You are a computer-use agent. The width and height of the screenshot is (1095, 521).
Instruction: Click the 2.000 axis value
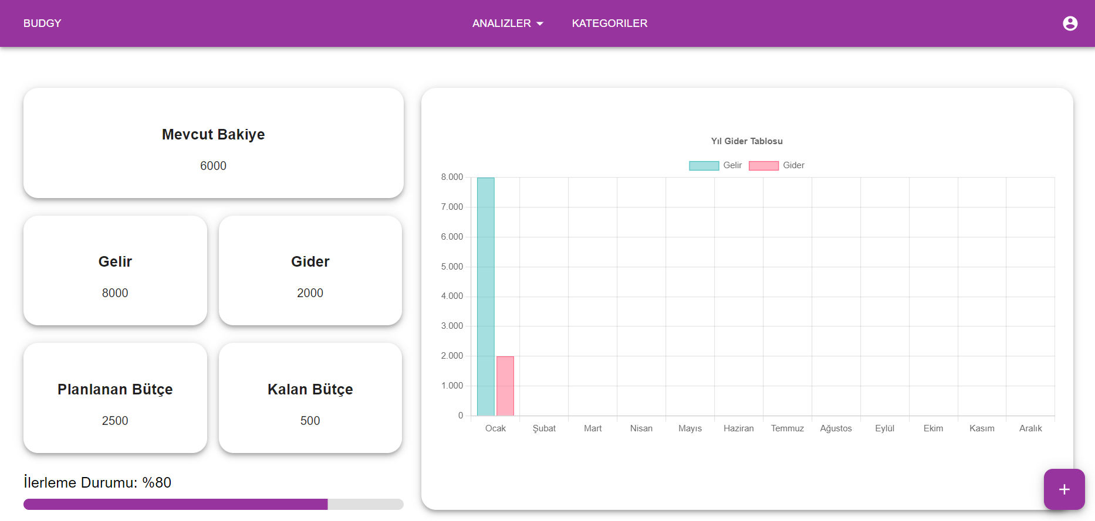coord(452,356)
